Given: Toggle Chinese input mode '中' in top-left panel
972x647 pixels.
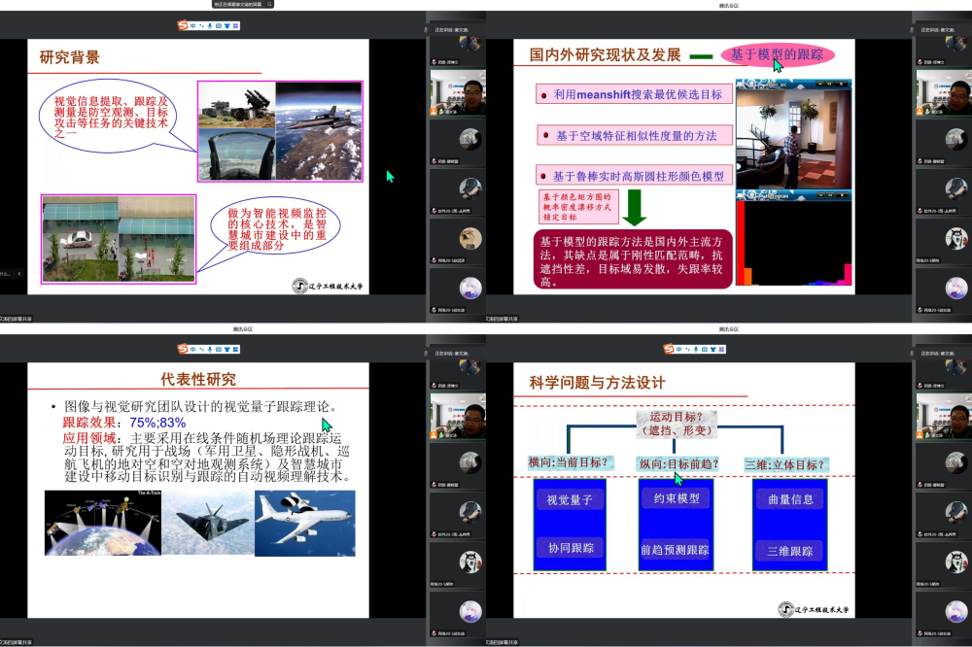Looking at the screenshot, I should [x=194, y=25].
